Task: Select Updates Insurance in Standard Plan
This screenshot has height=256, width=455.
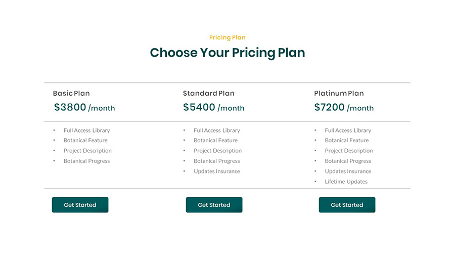Action: 216,171
